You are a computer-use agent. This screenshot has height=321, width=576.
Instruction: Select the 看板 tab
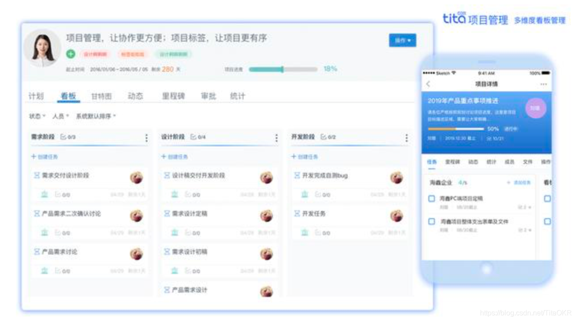pos(68,96)
